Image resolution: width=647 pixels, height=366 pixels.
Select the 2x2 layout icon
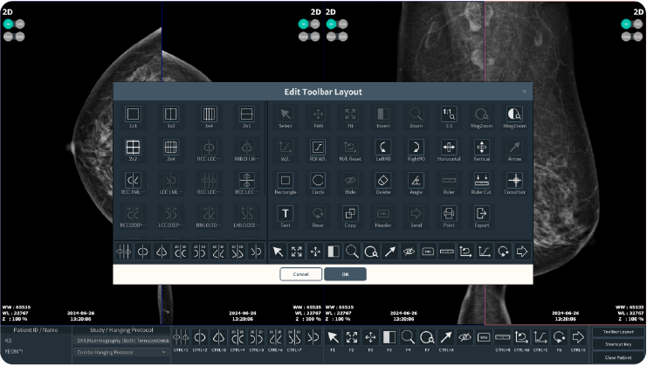(x=133, y=148)
